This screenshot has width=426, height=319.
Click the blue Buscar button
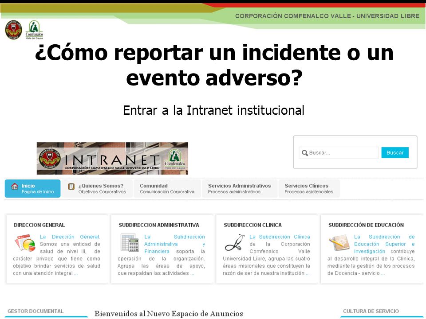click(395, 153)
